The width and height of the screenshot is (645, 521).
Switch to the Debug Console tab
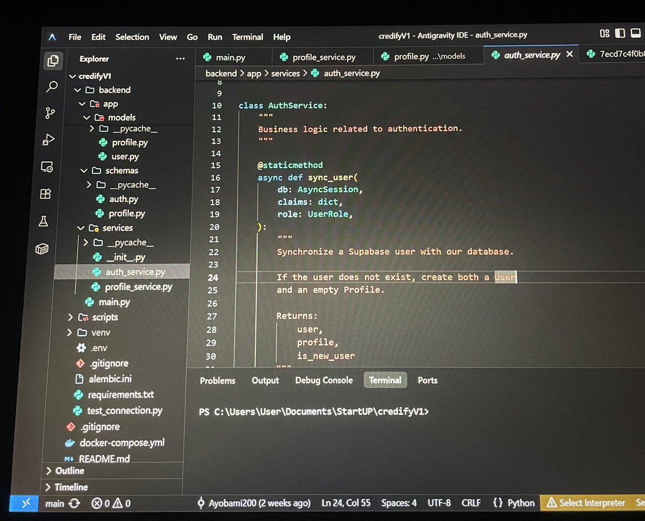click(324, 380)
